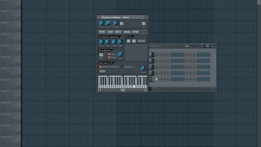Mute Track 2 using its green dot
Image resolution: width=261 pixels, height=147 pixels.
(x=19, y=19)
